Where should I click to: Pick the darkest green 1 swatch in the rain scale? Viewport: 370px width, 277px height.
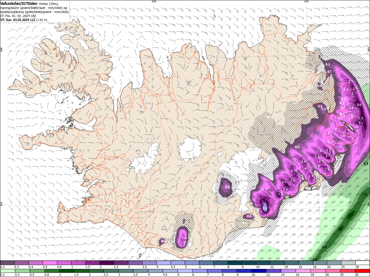[x=67, y=271]
